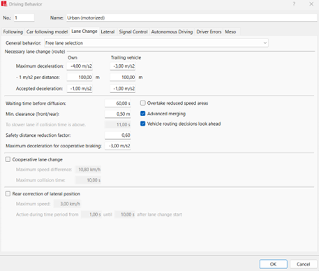Switch to the Following tab
The height and width of the screenshot is (271, 319).
13,31
